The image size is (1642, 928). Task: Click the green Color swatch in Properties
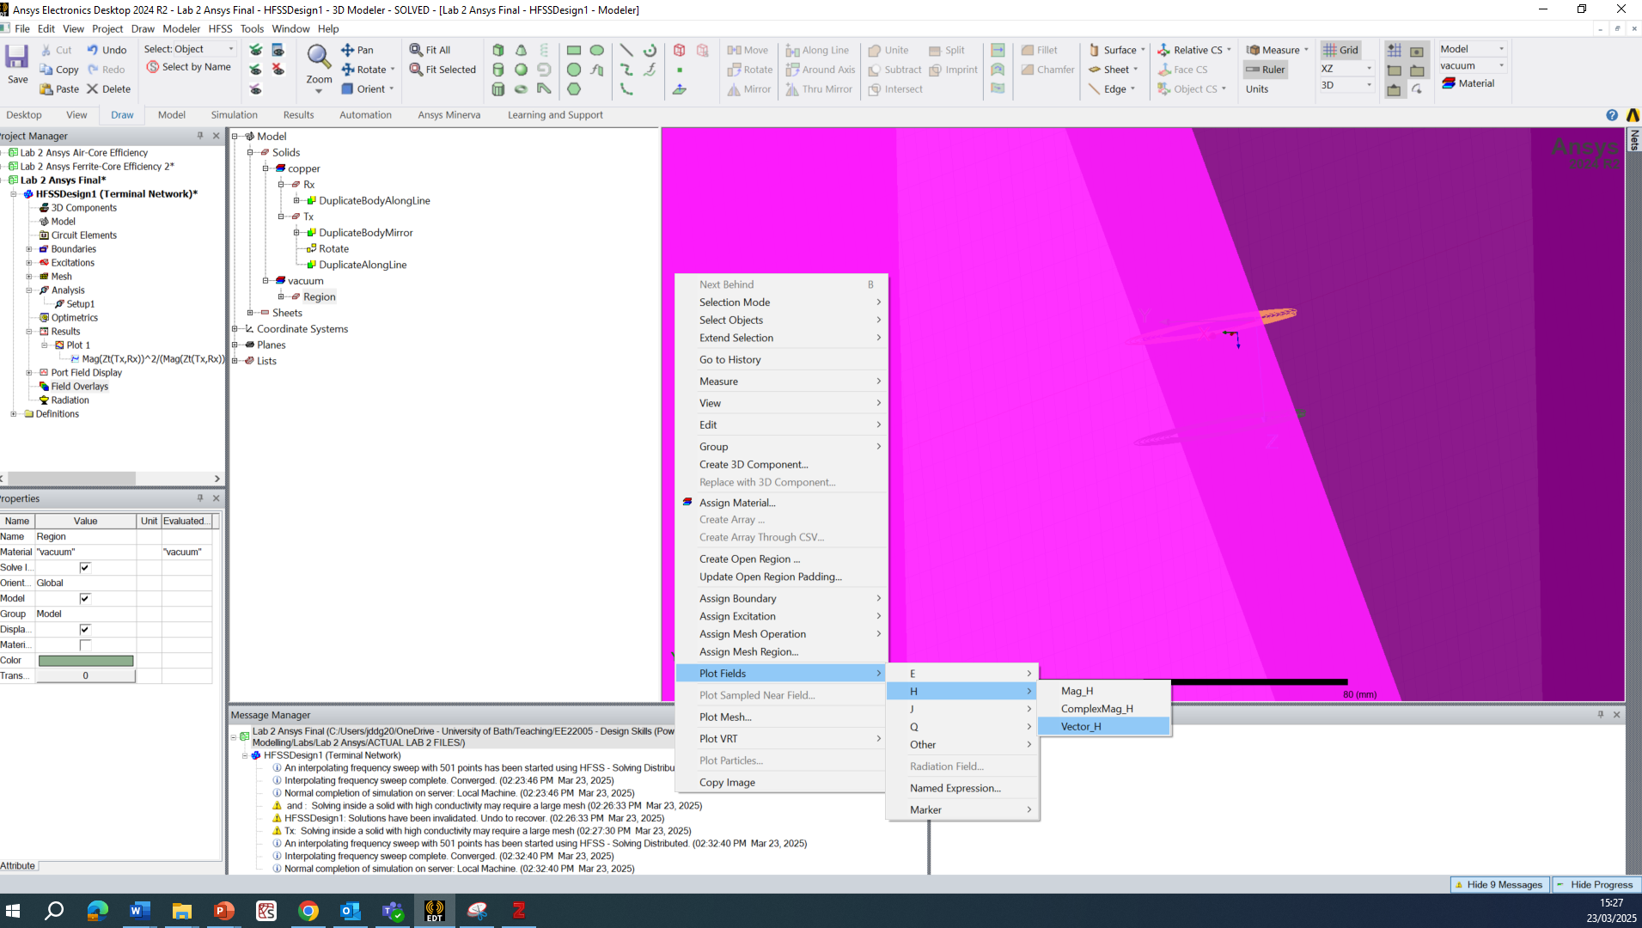[x=85, y=660]
